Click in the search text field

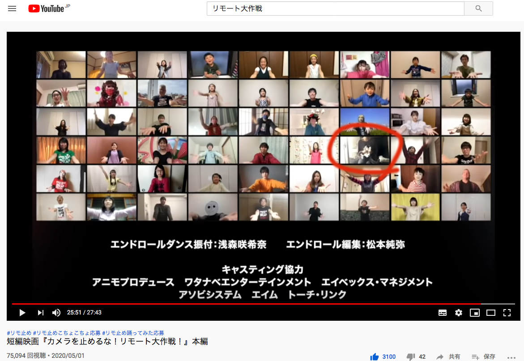[x=335, y=8]
